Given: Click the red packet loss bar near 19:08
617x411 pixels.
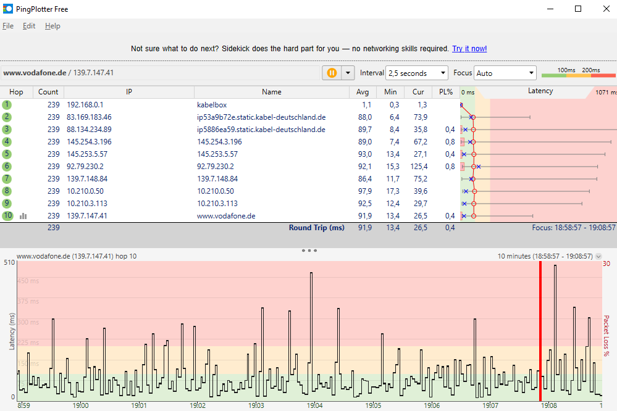Looking at the screenshot, I should (540, 330).
